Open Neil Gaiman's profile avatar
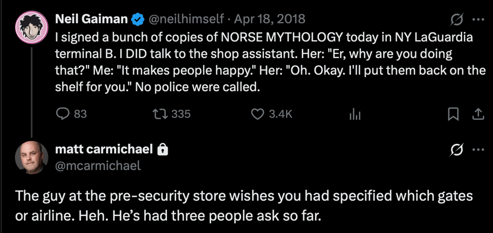 (x=31, y=27)
